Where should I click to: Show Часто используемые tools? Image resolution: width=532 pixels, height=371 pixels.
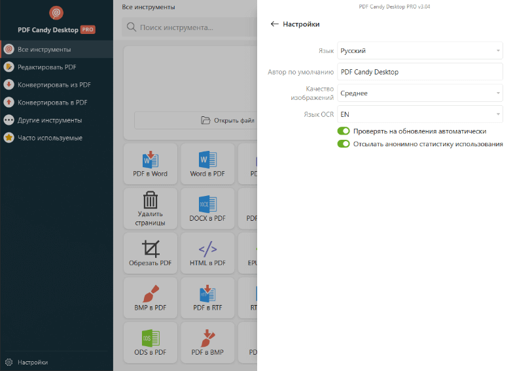(x=57, y=138)
